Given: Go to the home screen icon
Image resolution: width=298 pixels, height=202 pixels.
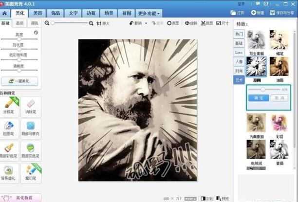Looking at the screenshot, I should coord(4,13).
